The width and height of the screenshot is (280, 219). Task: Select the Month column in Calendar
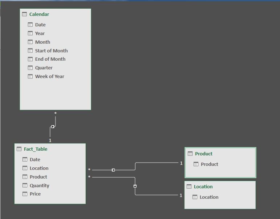point(42,42)
